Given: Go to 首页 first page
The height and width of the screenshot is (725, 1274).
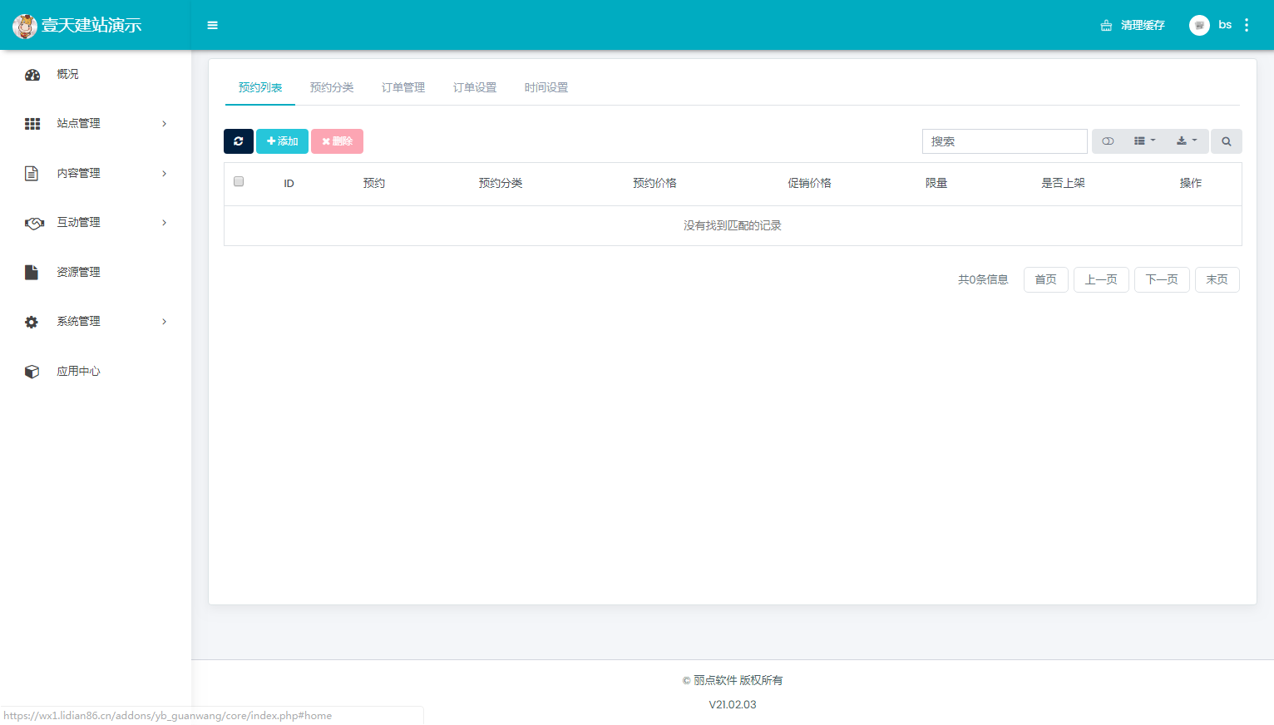Looking at the screenshot, I should 1046,279.
